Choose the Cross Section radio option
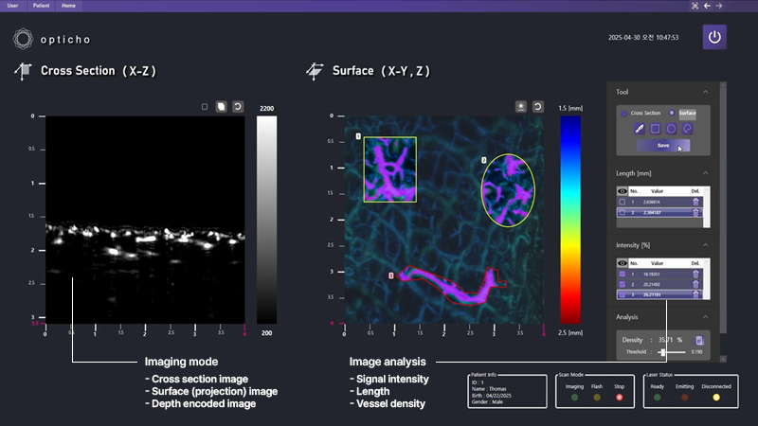The width and height of the screenshot is (758, 426). click(x=623, y=113)
